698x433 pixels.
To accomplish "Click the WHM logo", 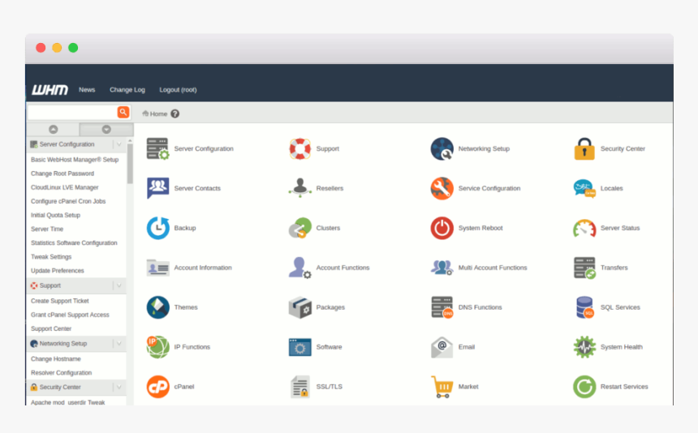I will tap(50, 90).
